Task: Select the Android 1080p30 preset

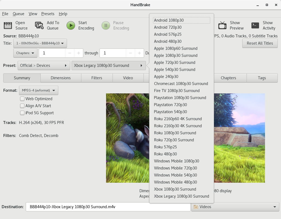Action: (181, 20)
